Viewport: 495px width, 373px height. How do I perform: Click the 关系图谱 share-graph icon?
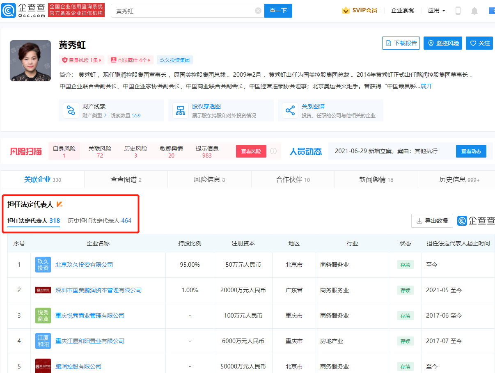pos(290,110)
